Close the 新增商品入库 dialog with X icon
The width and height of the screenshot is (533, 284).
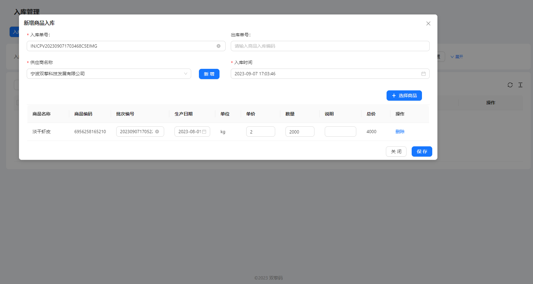[428, 23]
